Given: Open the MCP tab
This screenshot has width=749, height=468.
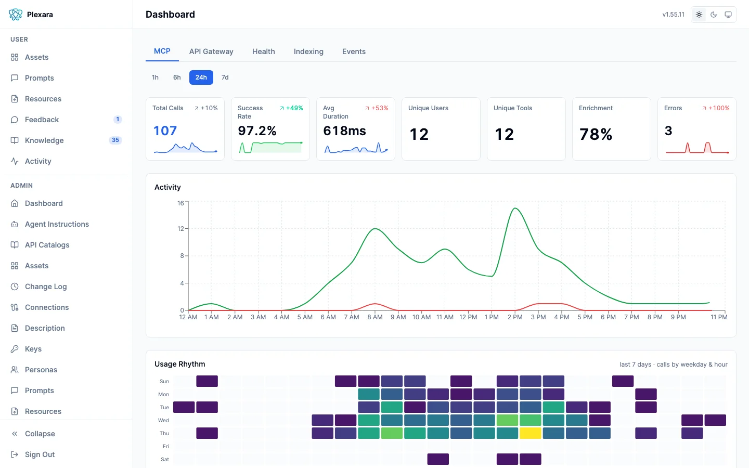Looking at the screenshot, I should 162,51.
